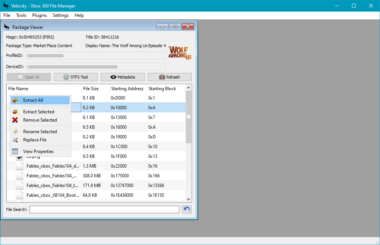The image size is (380, 245).
Task: Click file list scrollbar down arrow
Action: click(189, 199)
